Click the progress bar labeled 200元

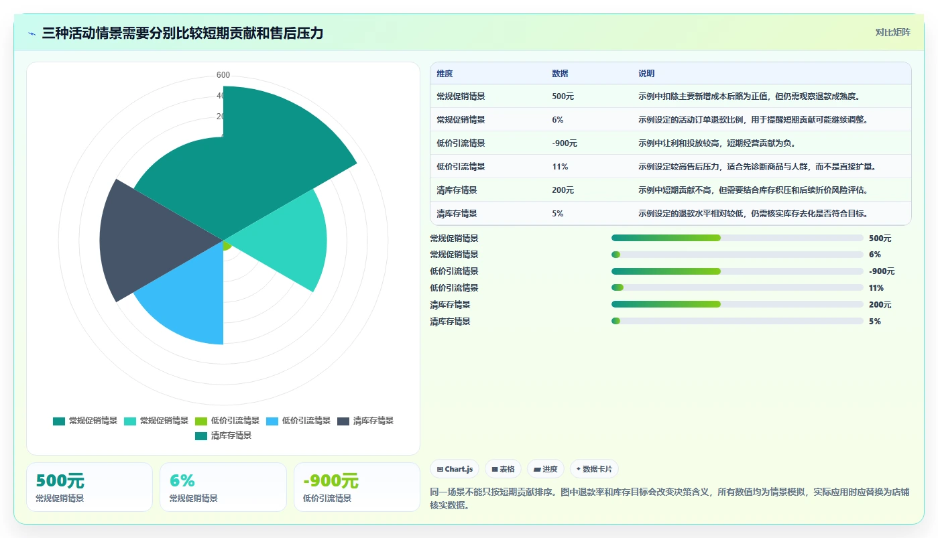click(738, 305)
